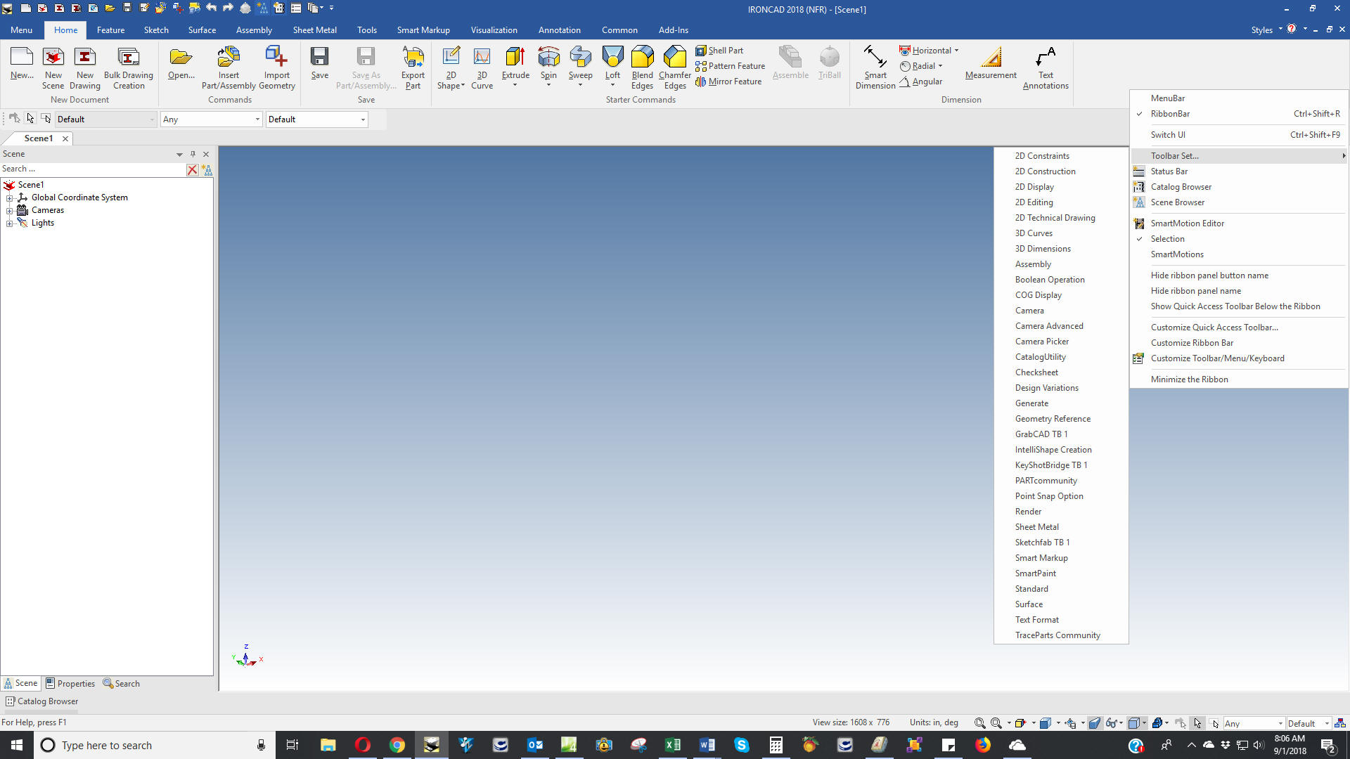This screenshot has width=1350, height=759.
Task: Toggle RibbonBar visibility in menu
Action: (1239, 114)
